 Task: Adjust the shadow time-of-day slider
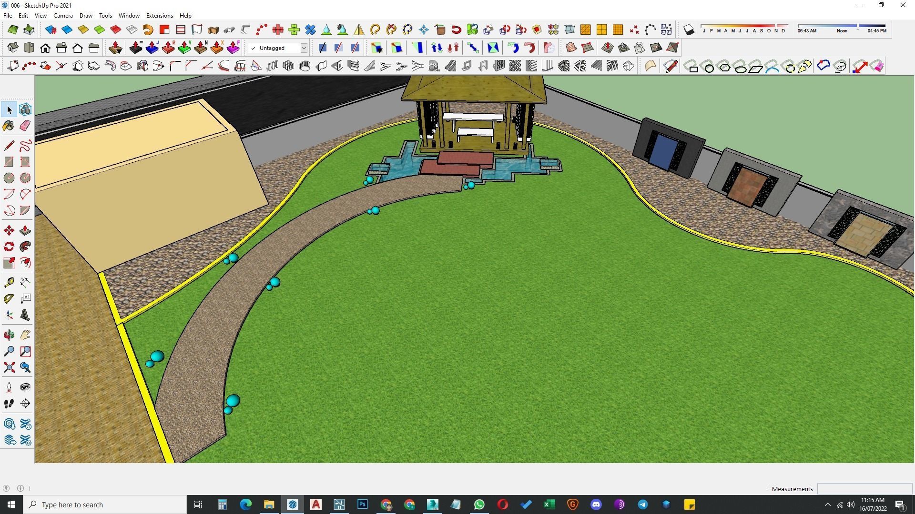[x=858, y=26]
